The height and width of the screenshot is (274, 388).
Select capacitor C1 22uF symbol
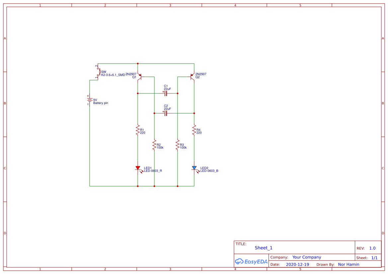(x=165, y=93)
